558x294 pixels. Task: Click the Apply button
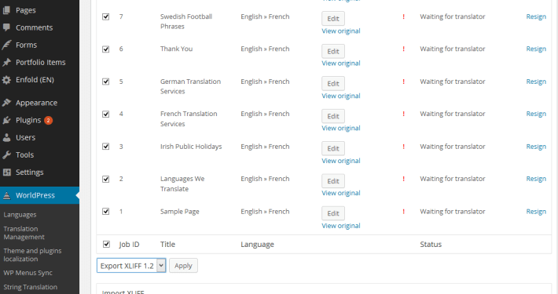tap(183, 266)
